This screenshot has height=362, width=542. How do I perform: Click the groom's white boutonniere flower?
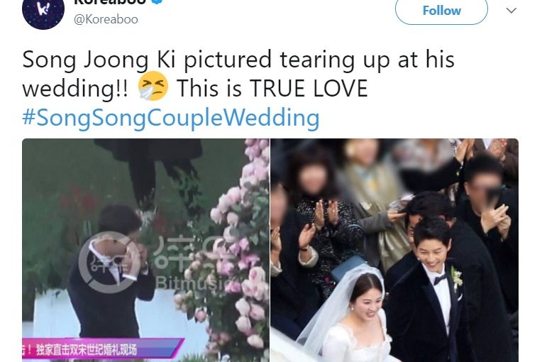(x=456, y=278)
